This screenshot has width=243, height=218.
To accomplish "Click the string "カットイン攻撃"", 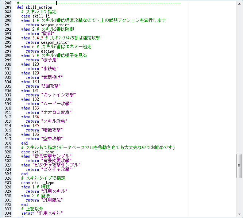I will coord(58,95).
